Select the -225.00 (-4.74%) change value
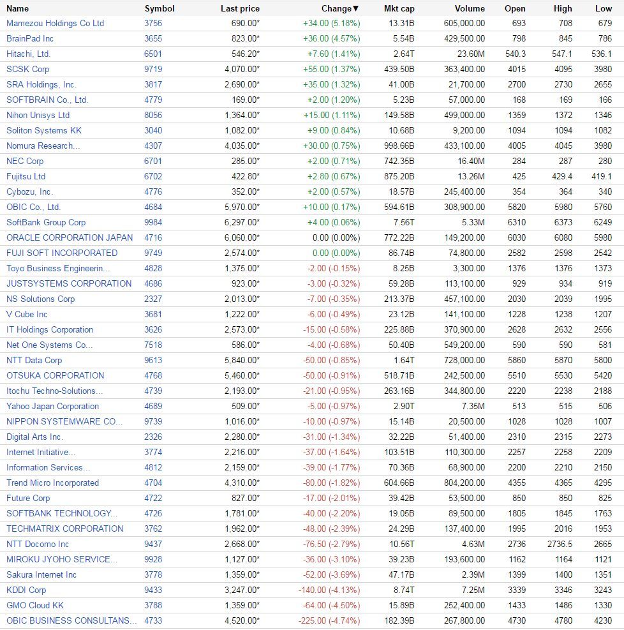The width and height of the screenshot is (624, 630). (x=329, y=620)
